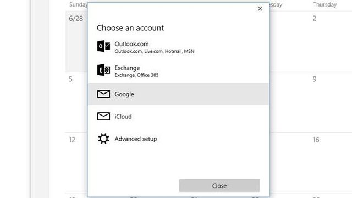Viewport: 352px width, 198px height.
Task: Click the Google envelope icon
Action: tap(103, 94)
